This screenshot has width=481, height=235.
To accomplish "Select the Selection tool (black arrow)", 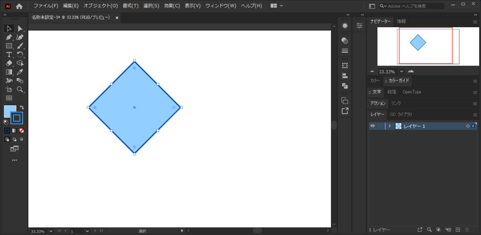I will pyautogui.click(x=9, y=29).
